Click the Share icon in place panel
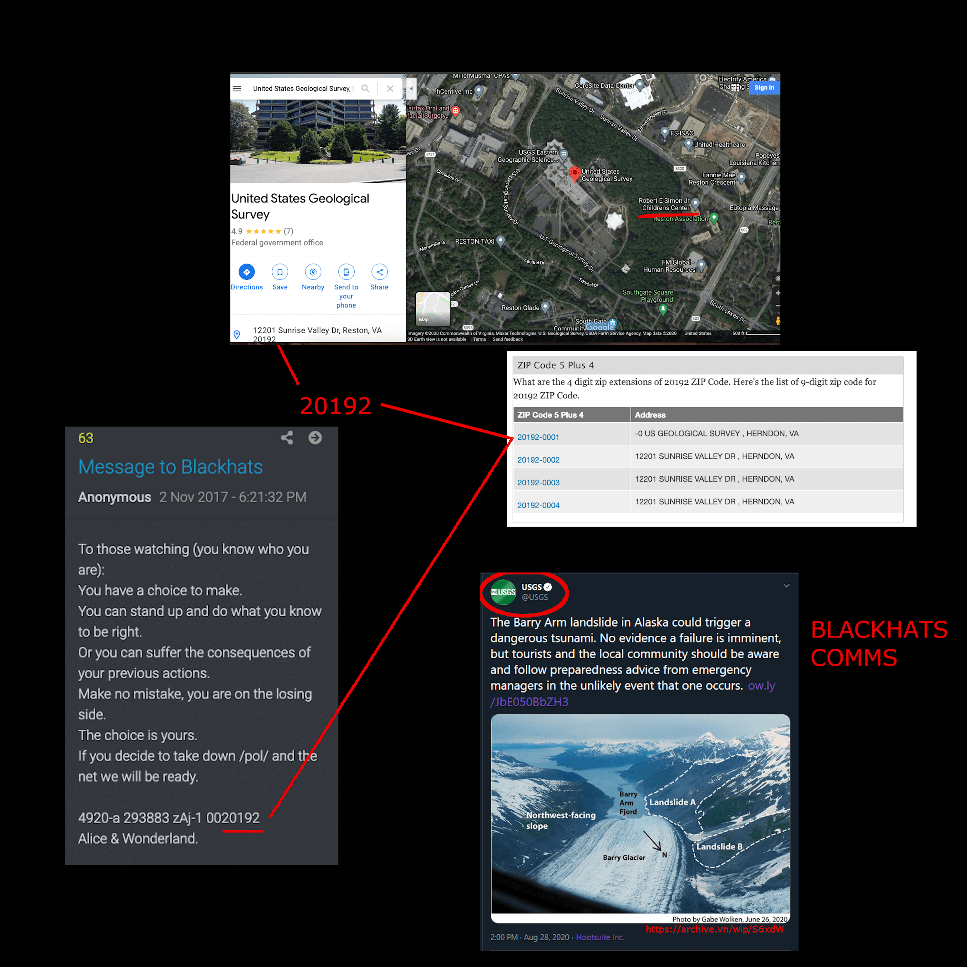This screenshot has width=967, height=967. click(x=379, y=272)
